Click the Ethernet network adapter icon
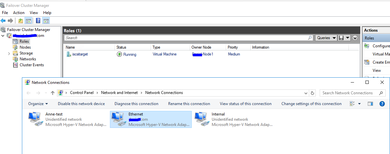The width and height of the screenshot is (390, 154). 119,119
